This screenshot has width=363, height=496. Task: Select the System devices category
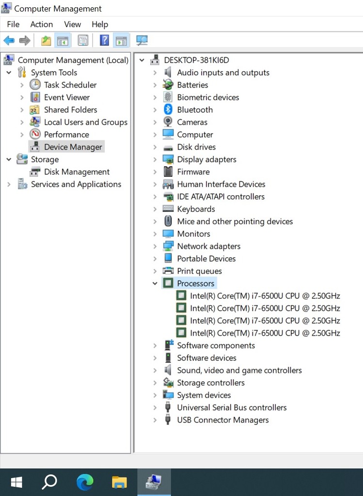pyautogui.click(x=204, y=395)
